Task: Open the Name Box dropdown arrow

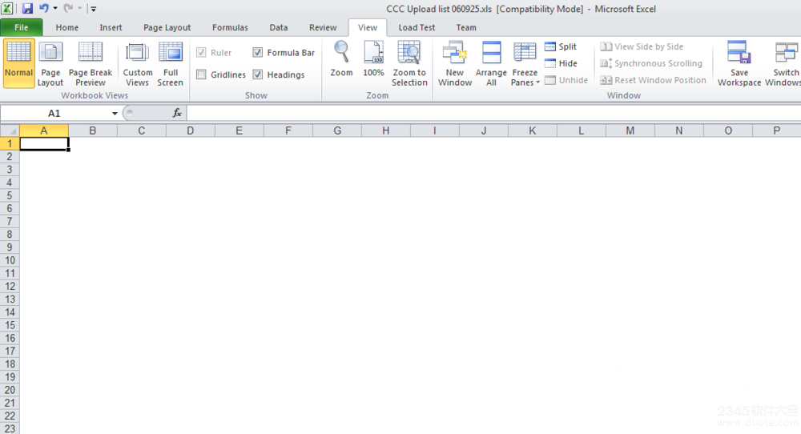Action: [115, 114]
